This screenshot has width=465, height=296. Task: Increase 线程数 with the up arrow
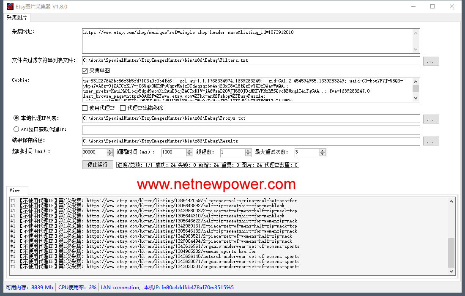[x=248, y=151]
